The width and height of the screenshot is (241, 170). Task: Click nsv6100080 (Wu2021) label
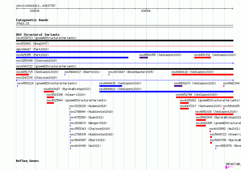85,146
